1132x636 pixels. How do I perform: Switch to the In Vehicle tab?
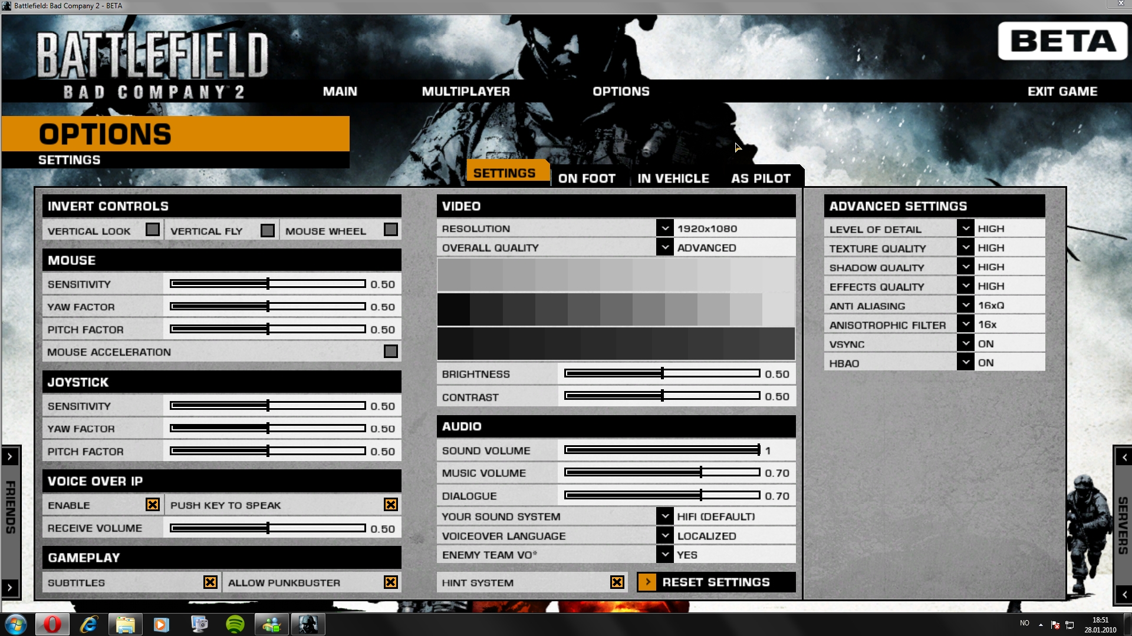pos(673,178)
